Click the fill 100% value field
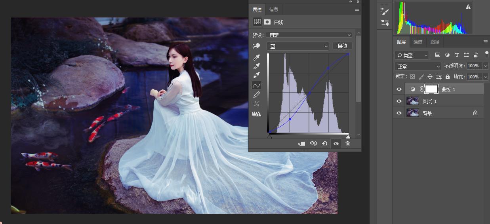This screenshot has height=224, width=490. pyautogui.click(x=474, y=77)
